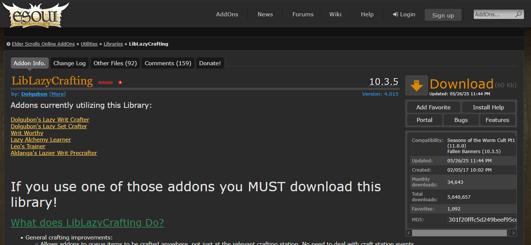The height and width of the screenshot is (245, 531).
Task: Open the Comments (159) tab
Action: click(x=168, y=63)
